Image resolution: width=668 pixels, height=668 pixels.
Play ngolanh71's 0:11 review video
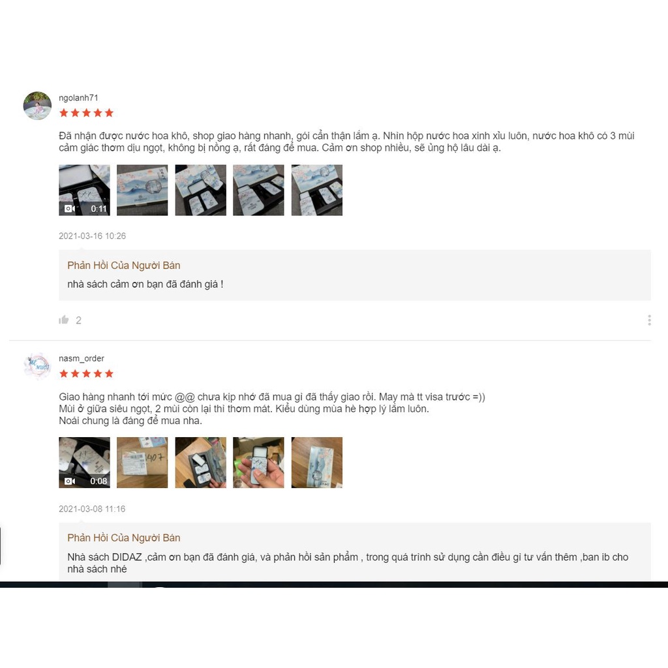pyautogui.click(x=84, y=190)
